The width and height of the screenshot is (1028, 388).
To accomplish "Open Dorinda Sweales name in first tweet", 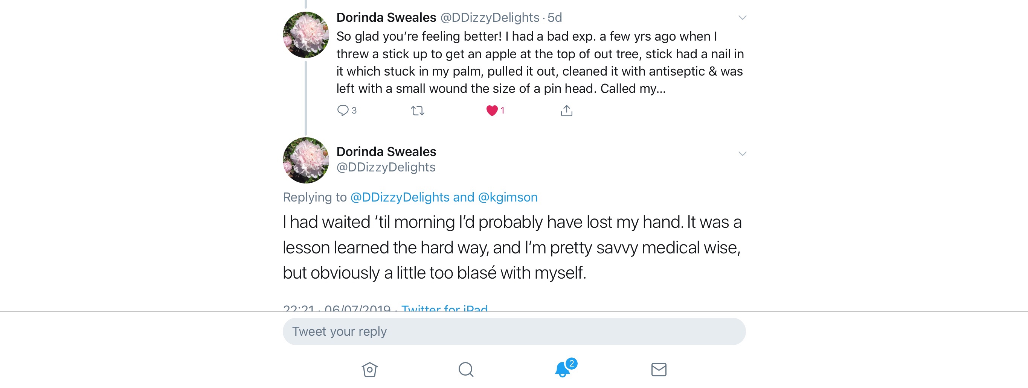I will 386,18.
